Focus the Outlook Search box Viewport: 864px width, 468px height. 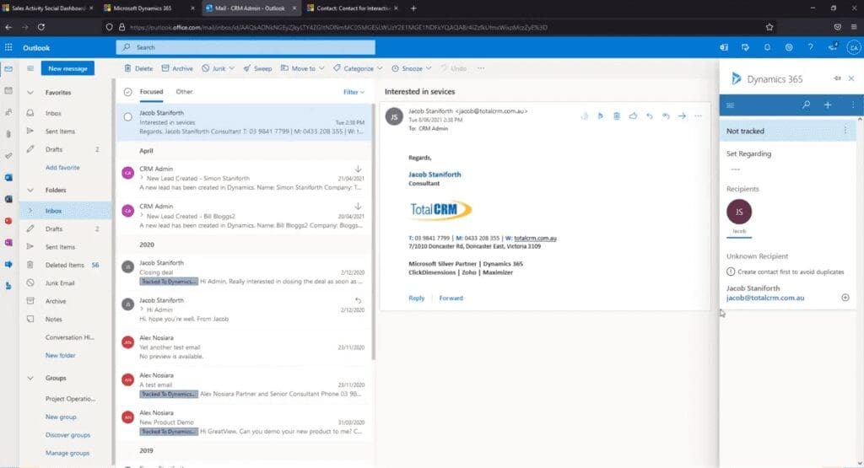click(246, 47)
